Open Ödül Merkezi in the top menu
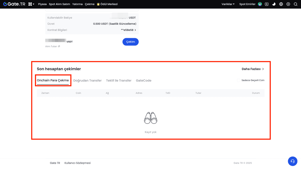Viewport: 301px width, 169px height. 107,4
